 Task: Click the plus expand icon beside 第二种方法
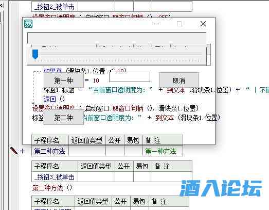pyautogui.click(x=22, y=151)
